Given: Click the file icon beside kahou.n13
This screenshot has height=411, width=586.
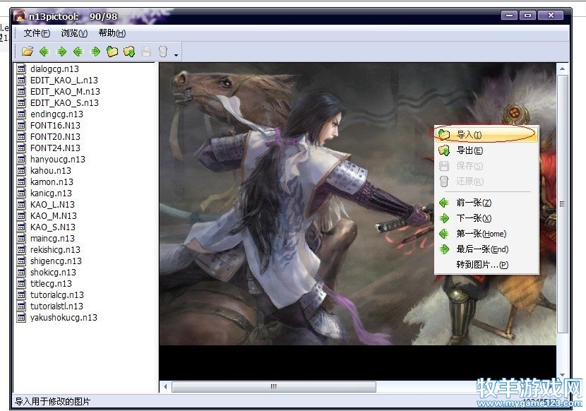Looking at the screenshot, I should click(x=22, y=170).
